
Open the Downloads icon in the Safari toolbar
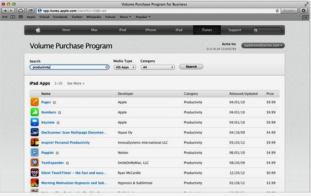point(303,11)
